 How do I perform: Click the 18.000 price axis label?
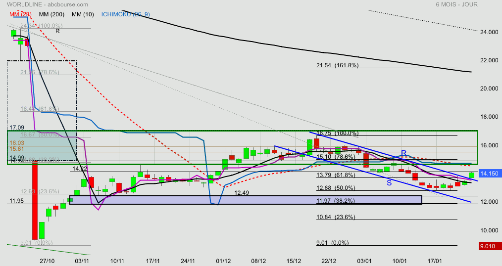click(x=489, y=117)
